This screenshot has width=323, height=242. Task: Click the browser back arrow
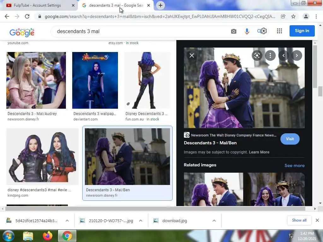coord(7,16)
